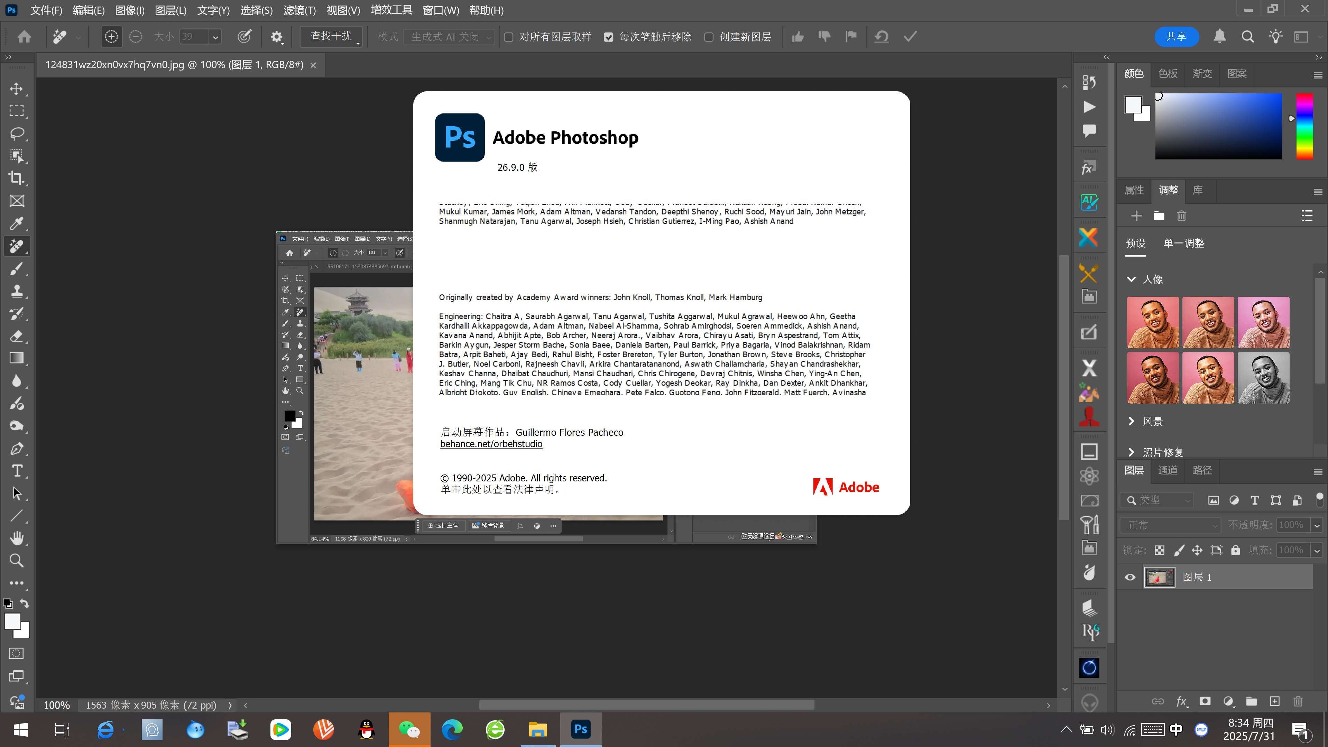Screen dimensions: 1328x747
Task: Uncheck 每次笔触后移除 checkbox
Action: 608,37
